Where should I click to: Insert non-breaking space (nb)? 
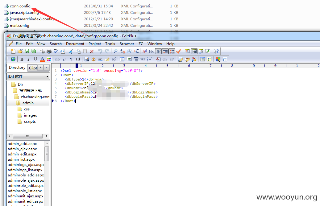pos(57,59)
